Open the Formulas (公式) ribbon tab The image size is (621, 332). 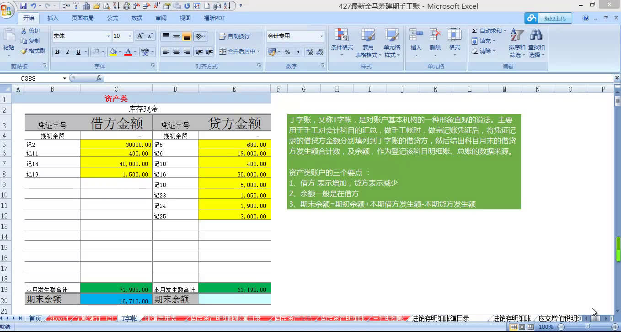coord(112,18)
